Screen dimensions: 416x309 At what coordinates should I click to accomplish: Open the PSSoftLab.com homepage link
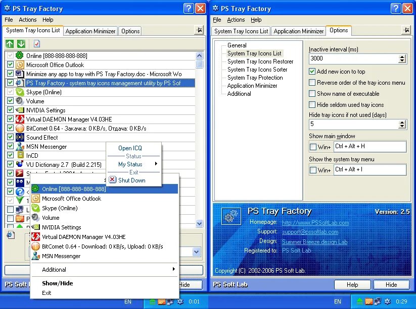[315, 223]
